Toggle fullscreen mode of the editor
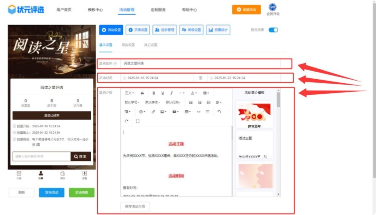The image size is (376, 215). click(x=138, y=121)
